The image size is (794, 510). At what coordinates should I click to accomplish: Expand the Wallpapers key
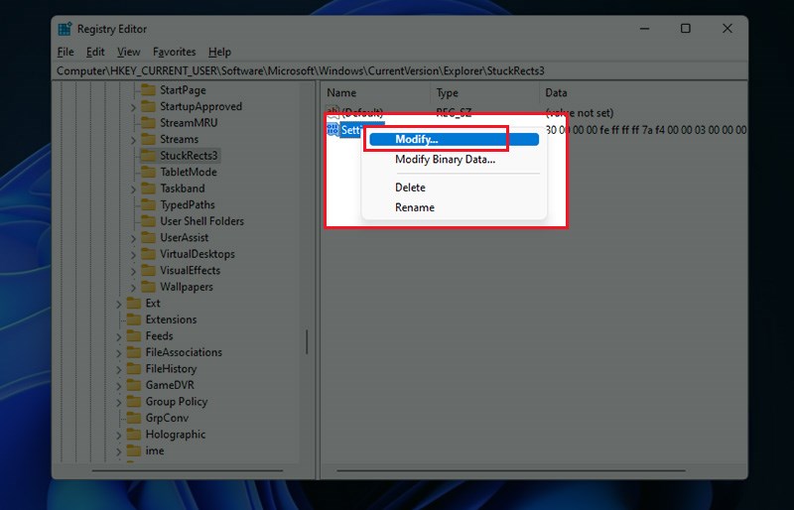(x=133, y=288)
